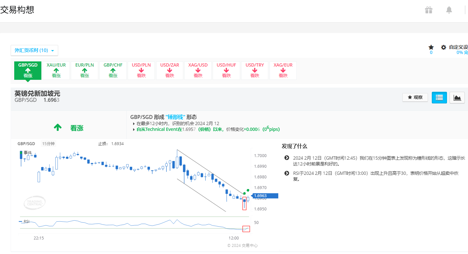Image resolution: width=468 pixels, height=254 pixels.
Task: Click the RSI legend label
Action: click(27, 222)
